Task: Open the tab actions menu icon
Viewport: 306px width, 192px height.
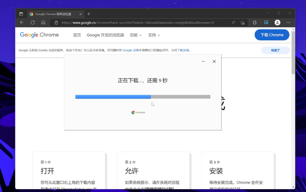Action: tap(21, 14)
